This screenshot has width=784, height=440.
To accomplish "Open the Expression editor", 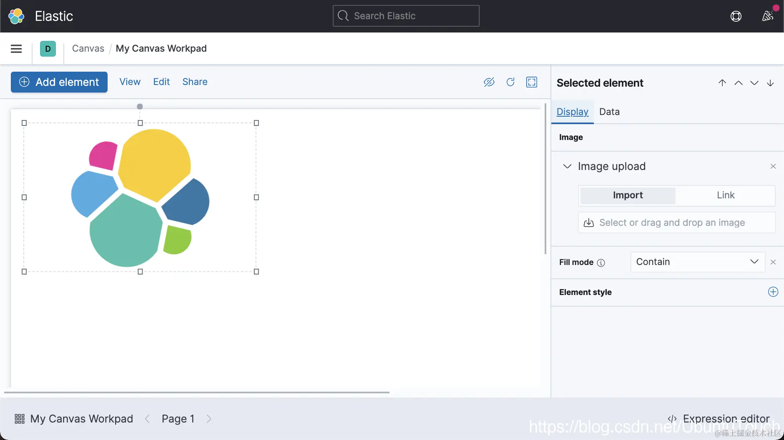I will pos(719,419).
